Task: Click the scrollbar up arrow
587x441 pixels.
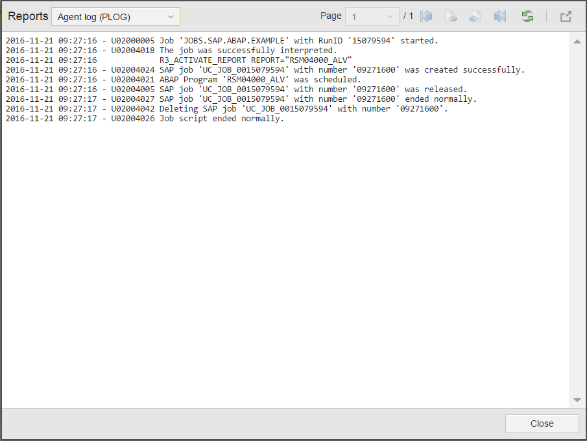Action: 577,42
